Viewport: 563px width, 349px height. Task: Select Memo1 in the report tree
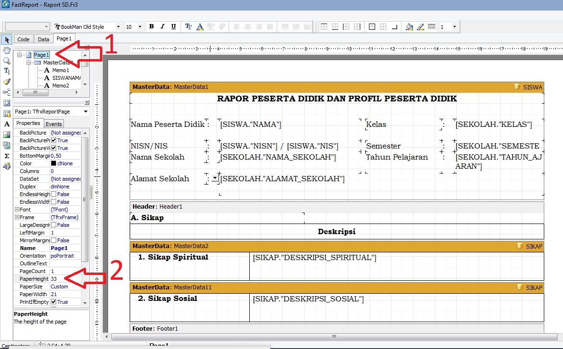pyautogui.click(x=61, y=70)
